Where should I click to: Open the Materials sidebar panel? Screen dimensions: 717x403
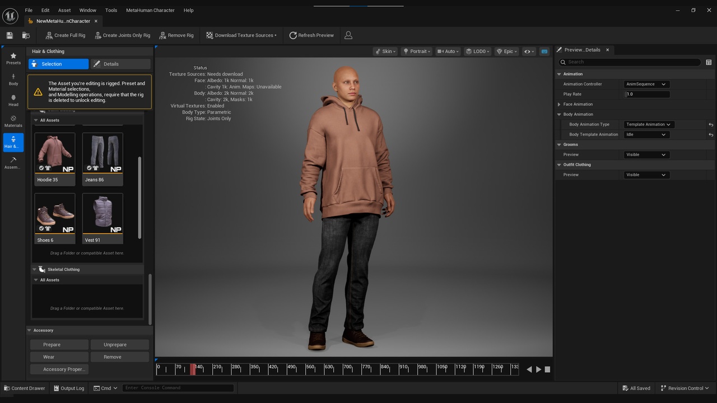(13, 121)
